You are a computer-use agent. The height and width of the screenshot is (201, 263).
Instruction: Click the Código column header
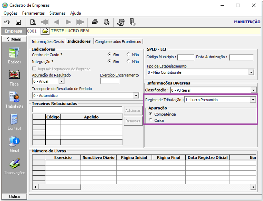click(53, 117)
